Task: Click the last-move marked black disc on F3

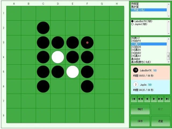Action: [x=87, y=42]
